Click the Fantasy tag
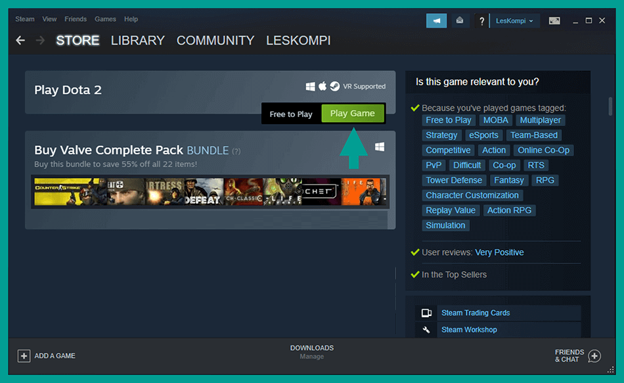The width and height of the screenshot is (624, 383). [x=509, y=181]
